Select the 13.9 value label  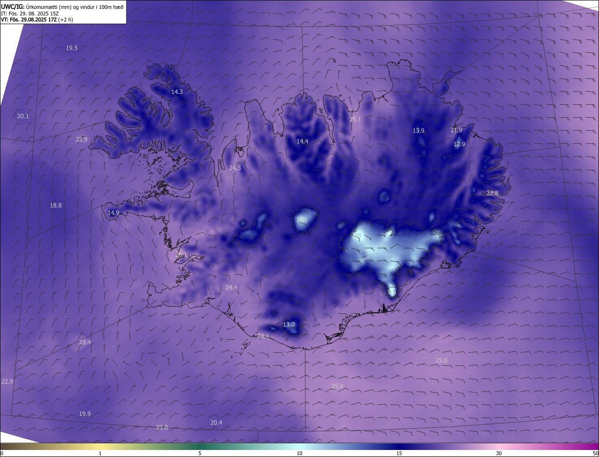point(418,131)
